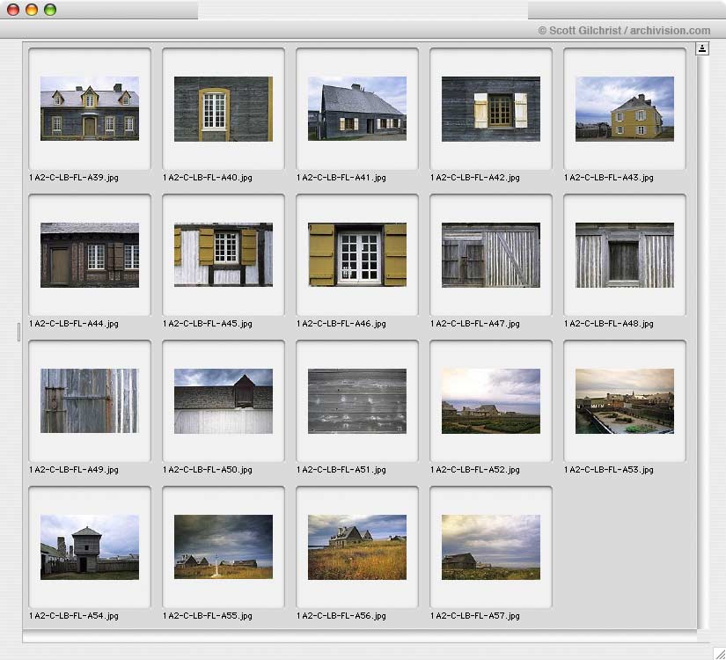The height and width of the screenshot is (660, 726).
Task: Click the filename 1A2-C-LB-FL-A44.jpg label
Action: click(74, 324)
